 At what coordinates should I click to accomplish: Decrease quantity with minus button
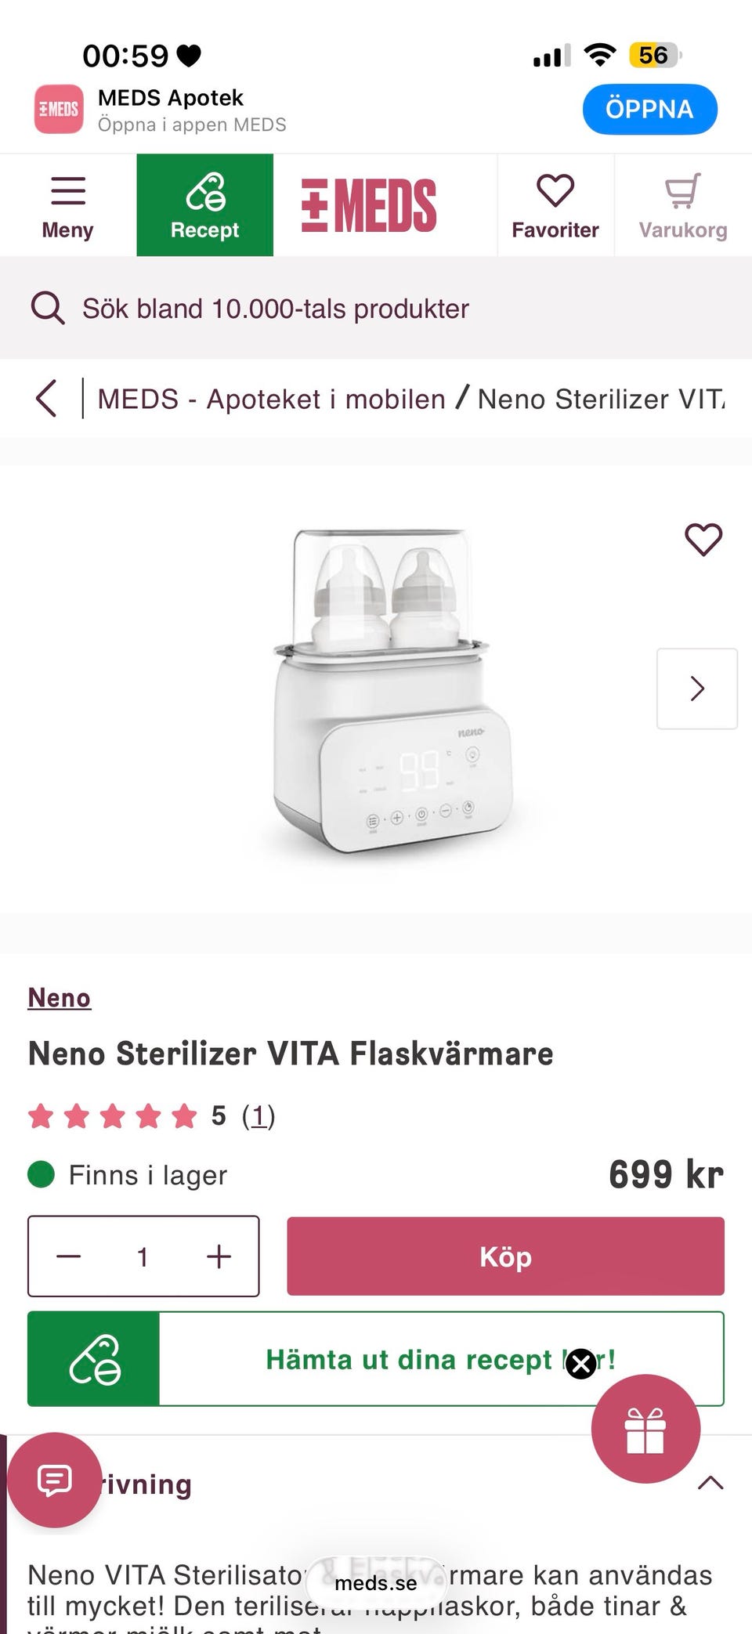[69, 1256]
